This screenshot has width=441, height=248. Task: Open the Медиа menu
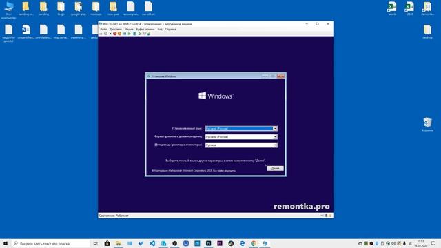pos(129,29)
